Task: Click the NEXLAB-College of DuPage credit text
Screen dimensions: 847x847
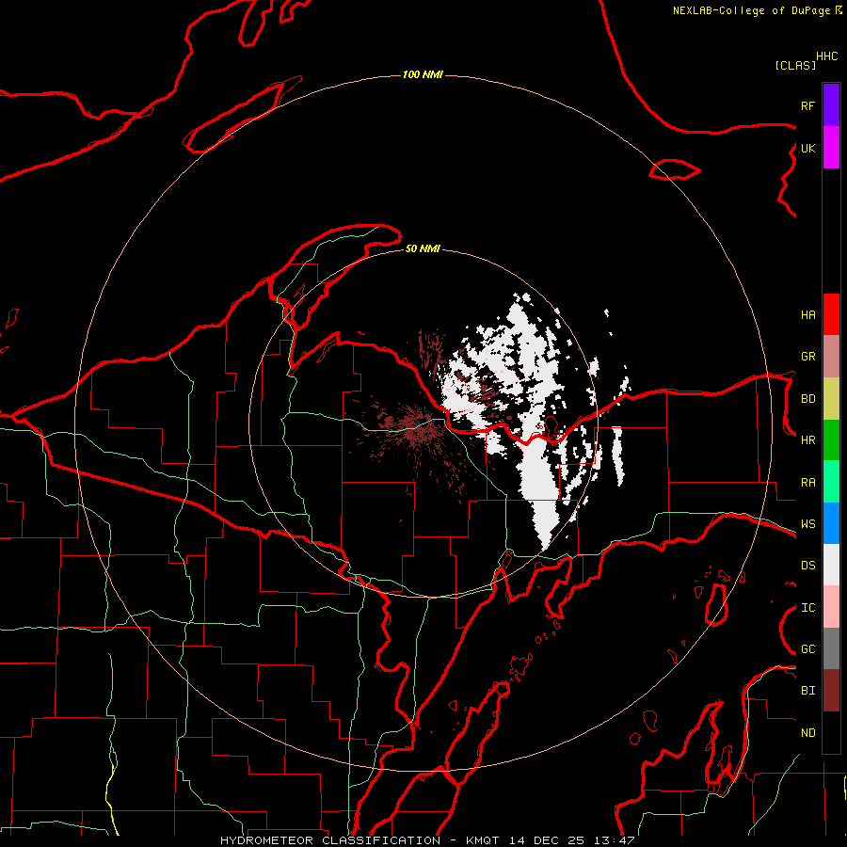Action: 754,10
